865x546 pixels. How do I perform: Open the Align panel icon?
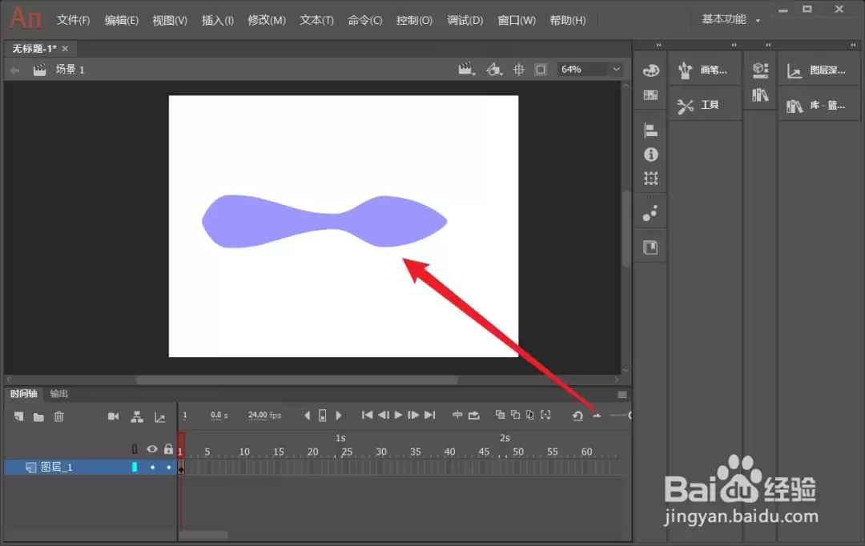tap(651, 130)
